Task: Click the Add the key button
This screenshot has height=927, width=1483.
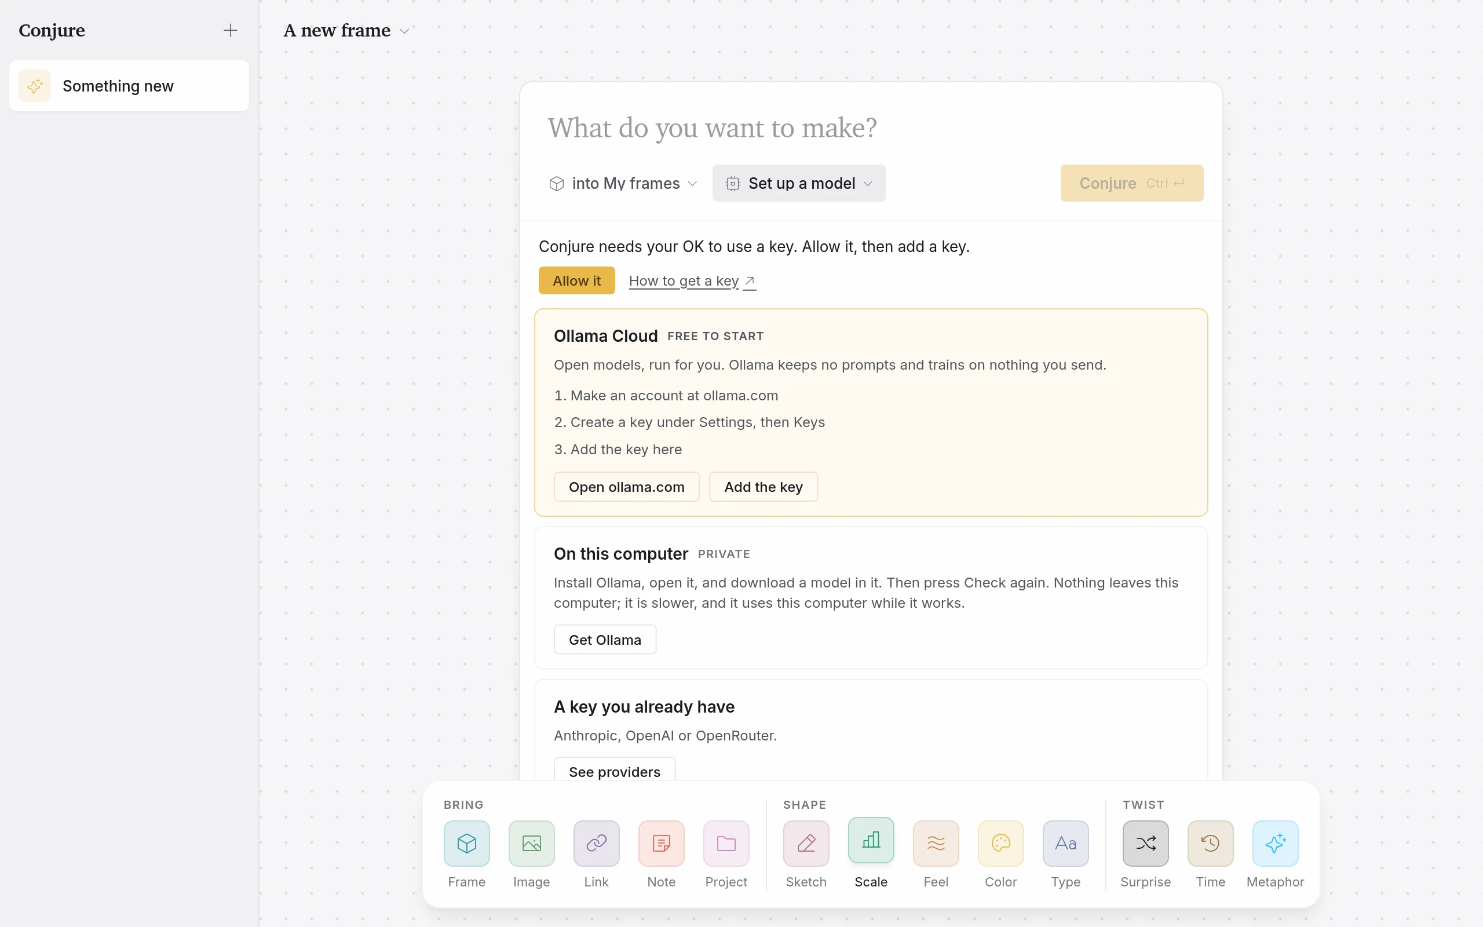Action: click(764, 487)
